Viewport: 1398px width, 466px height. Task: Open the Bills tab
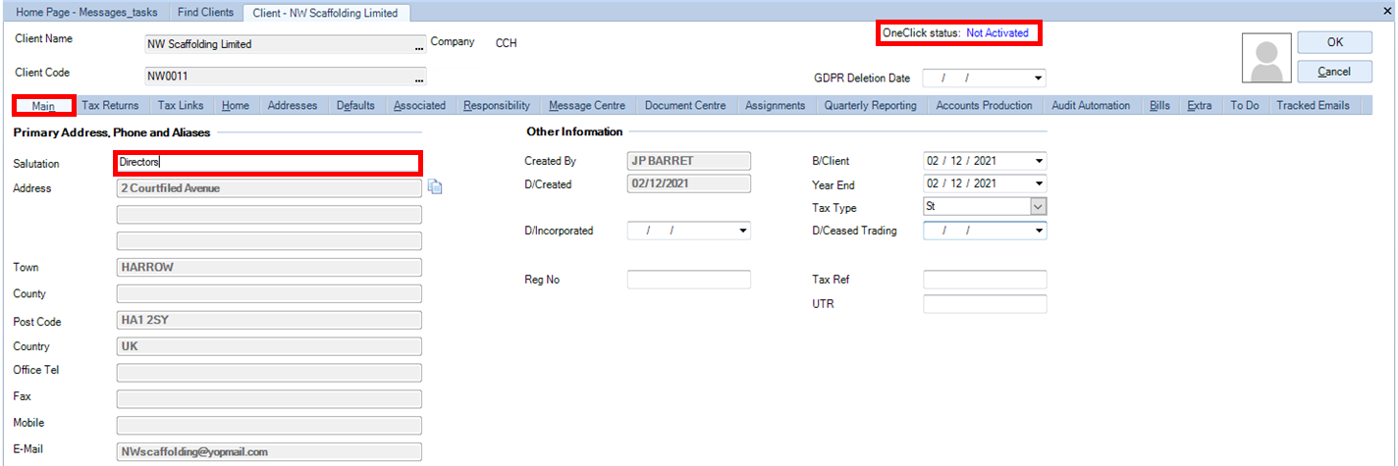point(1159,105)
